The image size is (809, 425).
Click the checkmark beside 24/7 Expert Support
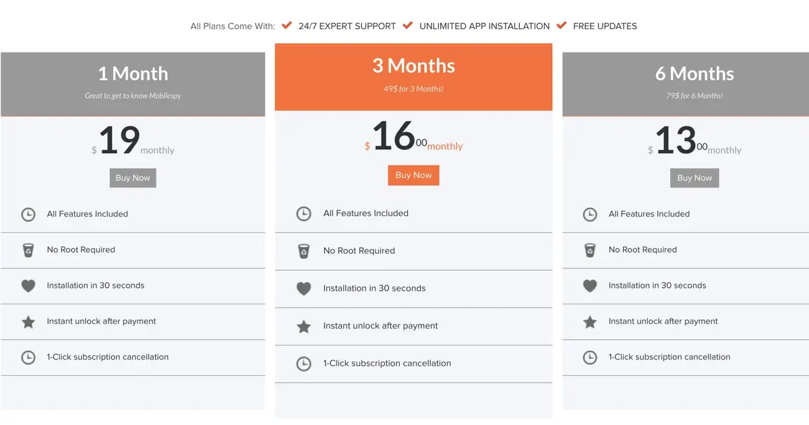pyautogui.click(x=287, y=25)
